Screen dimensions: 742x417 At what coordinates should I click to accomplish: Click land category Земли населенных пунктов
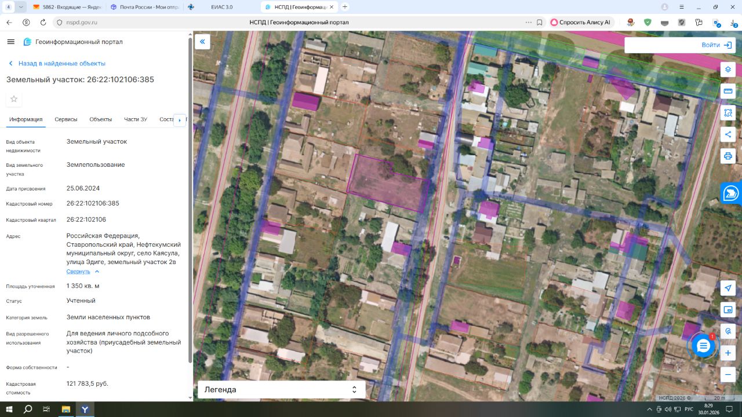point(108,317)
